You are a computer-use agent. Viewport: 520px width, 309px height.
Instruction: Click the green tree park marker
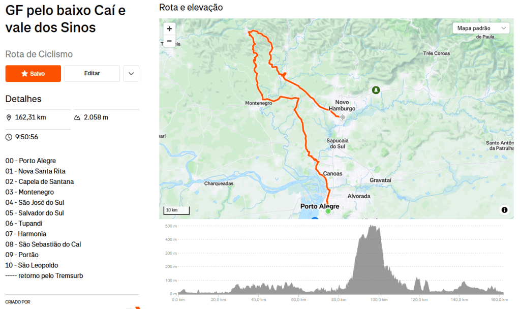click(x=376, y=90)
